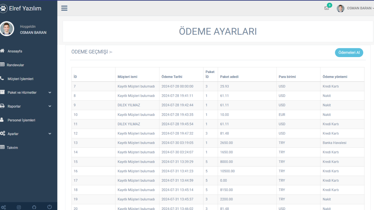Click the Müşteri ismi column header
Viewport: 374px width, 210px height.
click(127, 77)
